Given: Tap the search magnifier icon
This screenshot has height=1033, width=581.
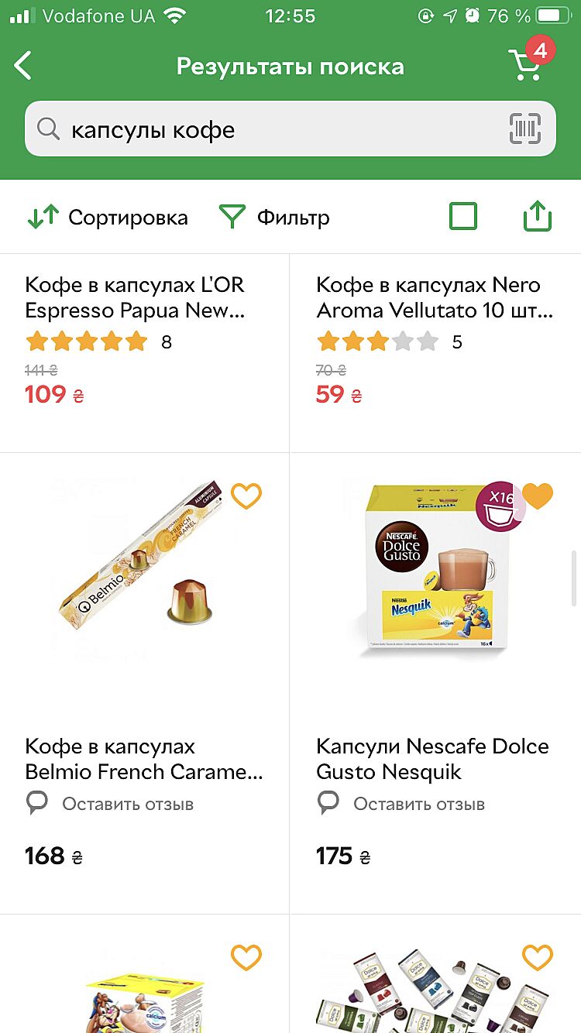Looking at the screenshot, I should point(48,129).
